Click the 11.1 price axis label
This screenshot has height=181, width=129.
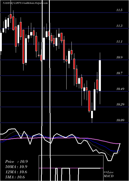(x=119, y=42)
